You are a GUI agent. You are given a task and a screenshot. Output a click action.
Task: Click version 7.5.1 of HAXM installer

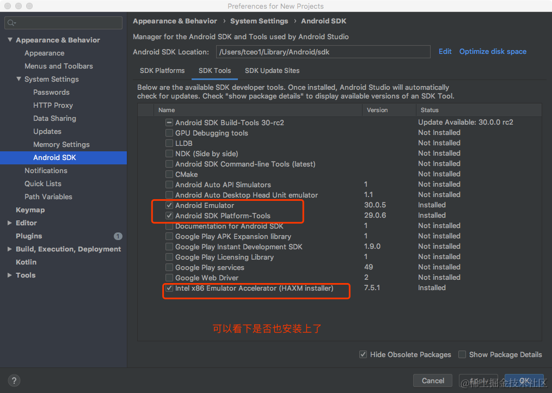372,288
